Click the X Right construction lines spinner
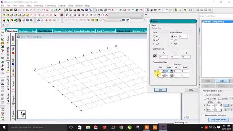This screenshot has width=233, height=131. click(171, 71)
